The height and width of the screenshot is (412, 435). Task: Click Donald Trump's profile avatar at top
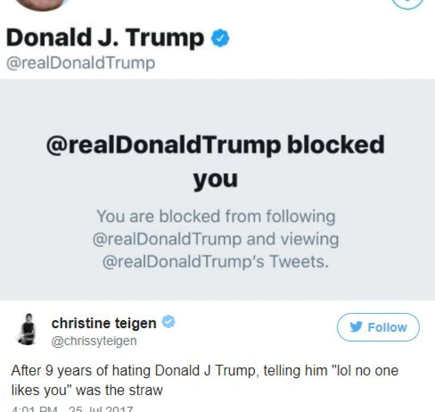tap(43, 4)
